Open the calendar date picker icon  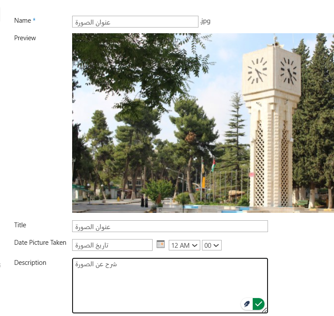pyautogui.click(x=160, y=245)
